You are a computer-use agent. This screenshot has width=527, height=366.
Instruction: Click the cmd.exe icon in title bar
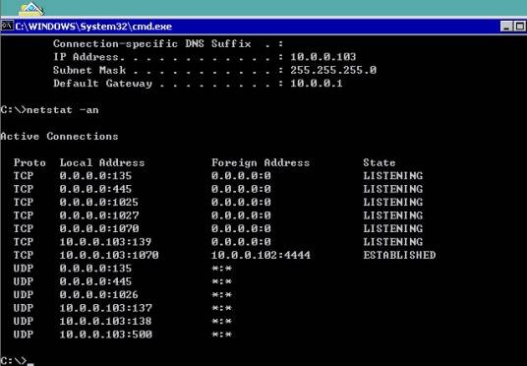[x=7, y=26]
